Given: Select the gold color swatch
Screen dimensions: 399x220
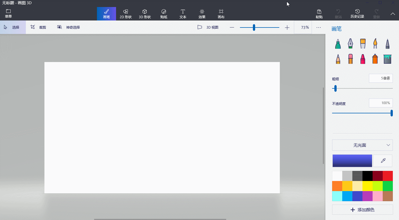Looking at the screenshot, I should pos(347,186).
